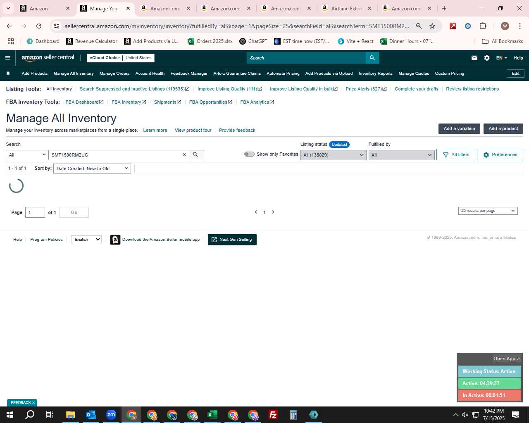
Task: Open the Chrome profile avatar W
Action: tap(505, 26)
